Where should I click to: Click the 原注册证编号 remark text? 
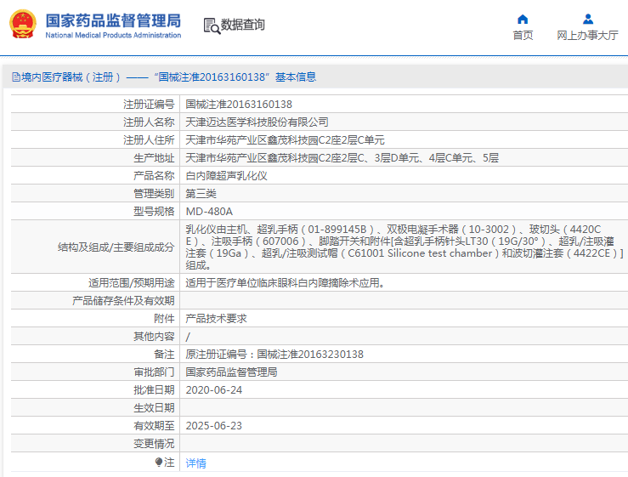tap(274, 354)
